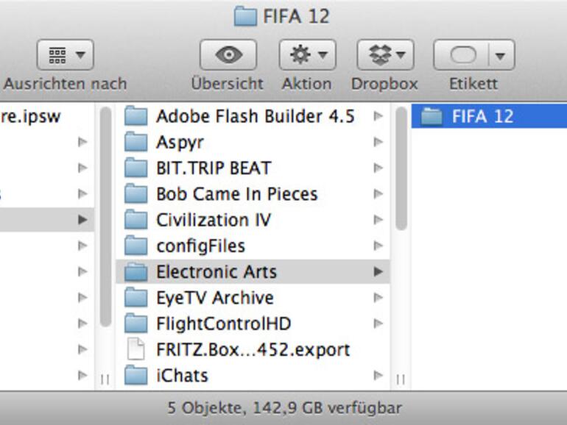The image size is (567, 425).
Task: Click the Electronic Arts disclosure arrow
Action: (378, 272)
